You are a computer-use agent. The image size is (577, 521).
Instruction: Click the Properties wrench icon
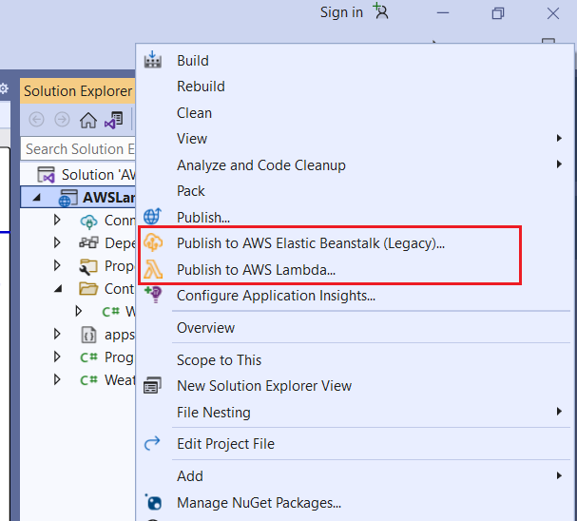coord(88,266)
